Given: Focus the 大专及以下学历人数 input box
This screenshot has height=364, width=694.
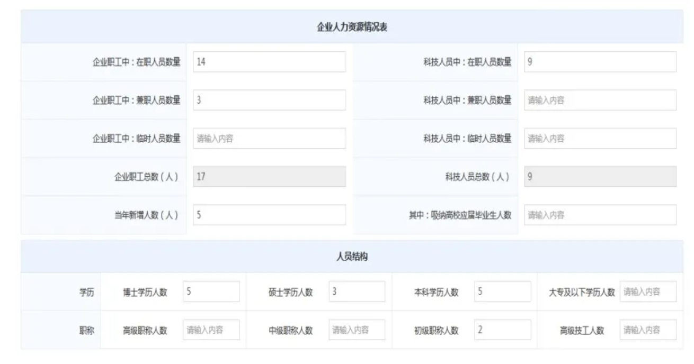Looking at the screenshot, I should [x=648, y=292].
